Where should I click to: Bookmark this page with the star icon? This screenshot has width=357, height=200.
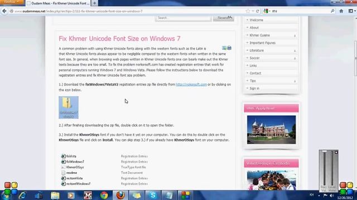[x=248, y=11]
